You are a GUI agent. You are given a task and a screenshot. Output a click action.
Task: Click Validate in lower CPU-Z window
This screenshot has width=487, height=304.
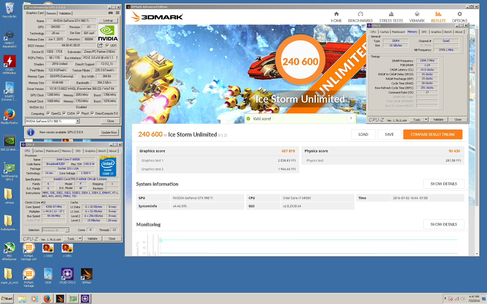tap(92, 239)
